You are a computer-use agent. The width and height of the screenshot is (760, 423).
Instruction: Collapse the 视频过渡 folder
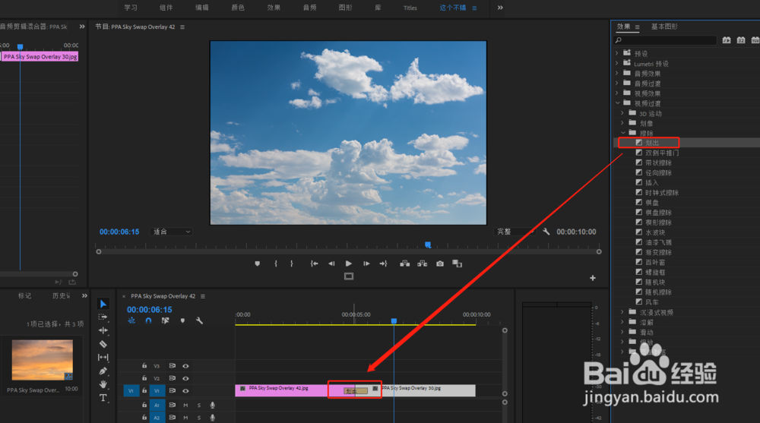click(x=617, y=103)
